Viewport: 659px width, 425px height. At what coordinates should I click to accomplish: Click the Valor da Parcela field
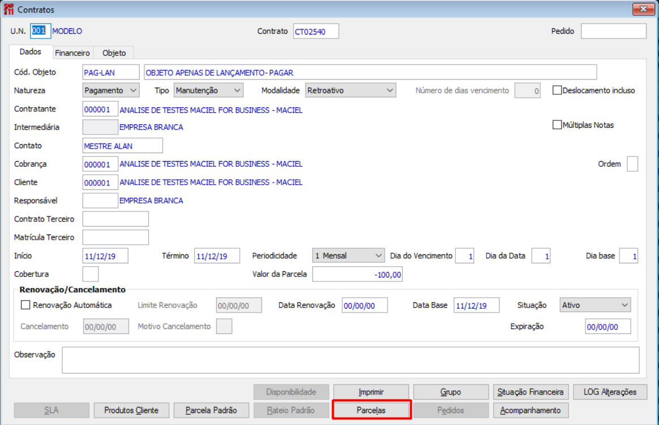pyautogui.click(x=358, y=274)
